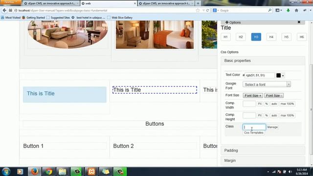The image size is (313, 176).
Task: Expand the Padding section
Action: [263, 151]
